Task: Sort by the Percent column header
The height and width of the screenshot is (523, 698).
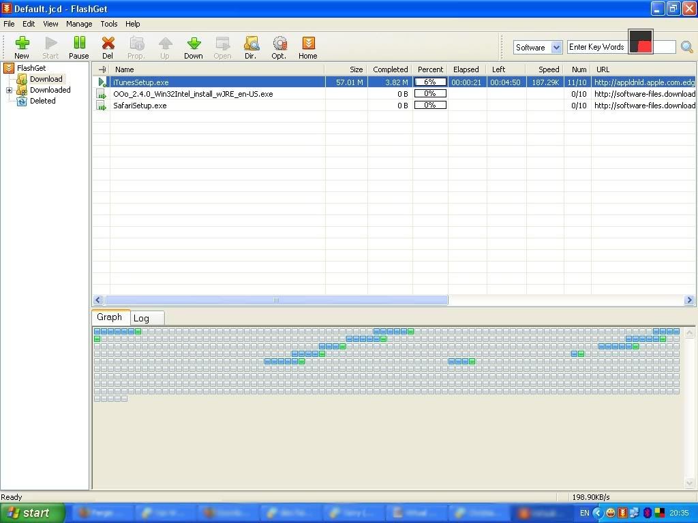Action: [x=430, y=69]
